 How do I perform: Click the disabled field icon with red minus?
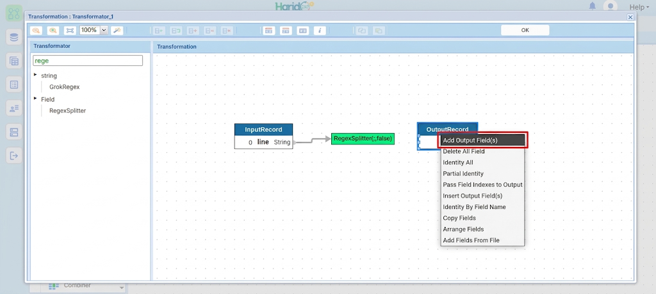tap(209, 31)
